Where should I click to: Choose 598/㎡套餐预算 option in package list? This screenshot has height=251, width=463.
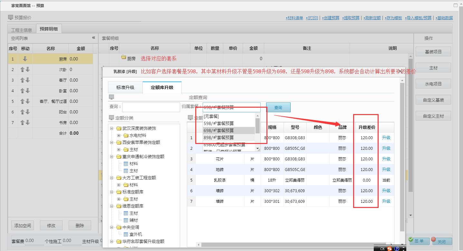pos(219,123)
